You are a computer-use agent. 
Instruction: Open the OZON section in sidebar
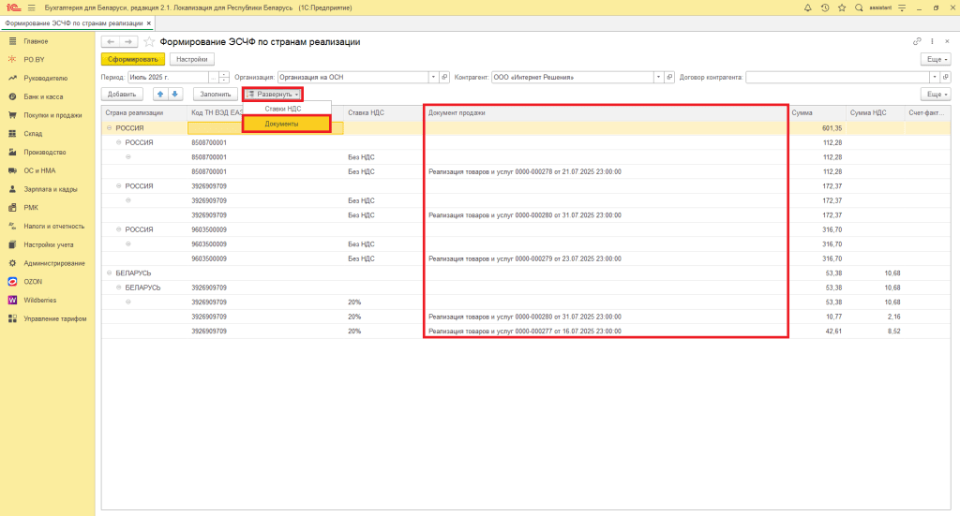click(x=32, y=281)
